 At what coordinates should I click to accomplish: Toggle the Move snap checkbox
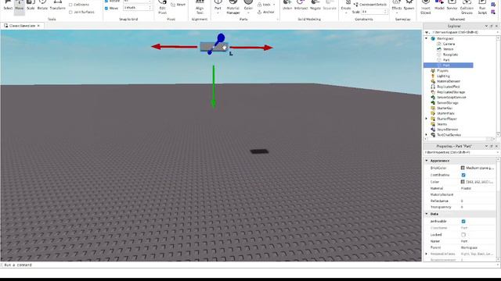click(x=106, y=8)
